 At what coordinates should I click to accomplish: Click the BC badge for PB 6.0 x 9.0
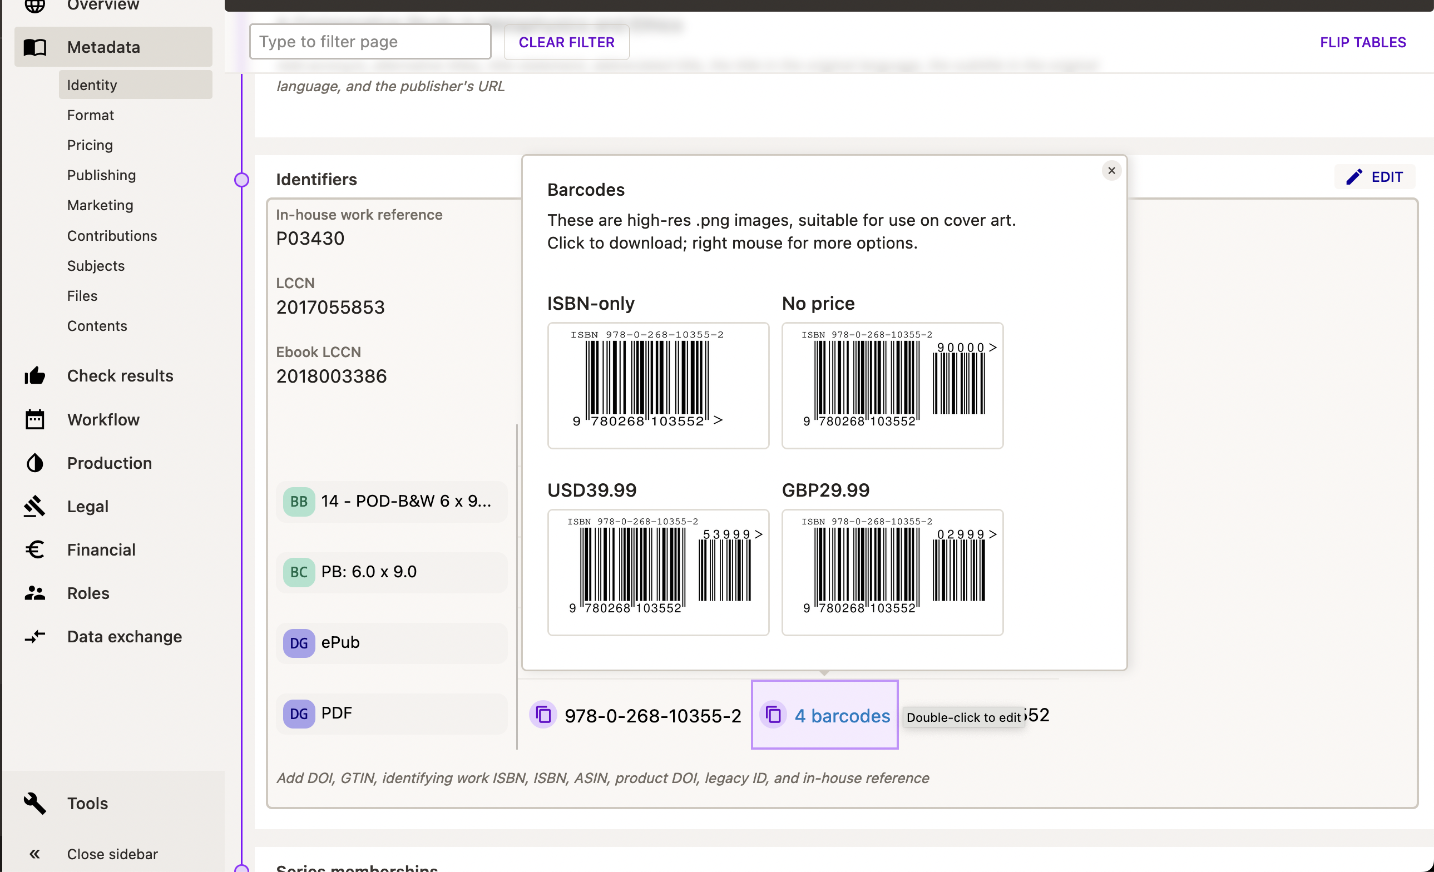pos(299,572)
